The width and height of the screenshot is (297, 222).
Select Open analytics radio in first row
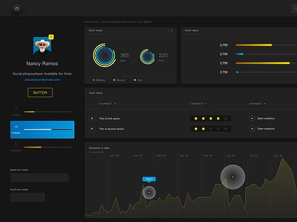252,118
